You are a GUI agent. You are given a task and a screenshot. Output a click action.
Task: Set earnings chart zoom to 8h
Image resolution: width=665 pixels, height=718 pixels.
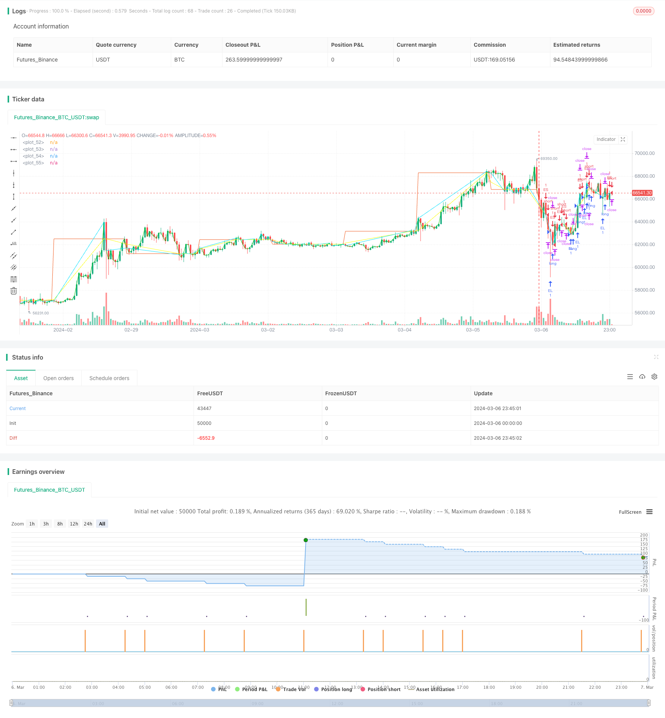point(60,524)
